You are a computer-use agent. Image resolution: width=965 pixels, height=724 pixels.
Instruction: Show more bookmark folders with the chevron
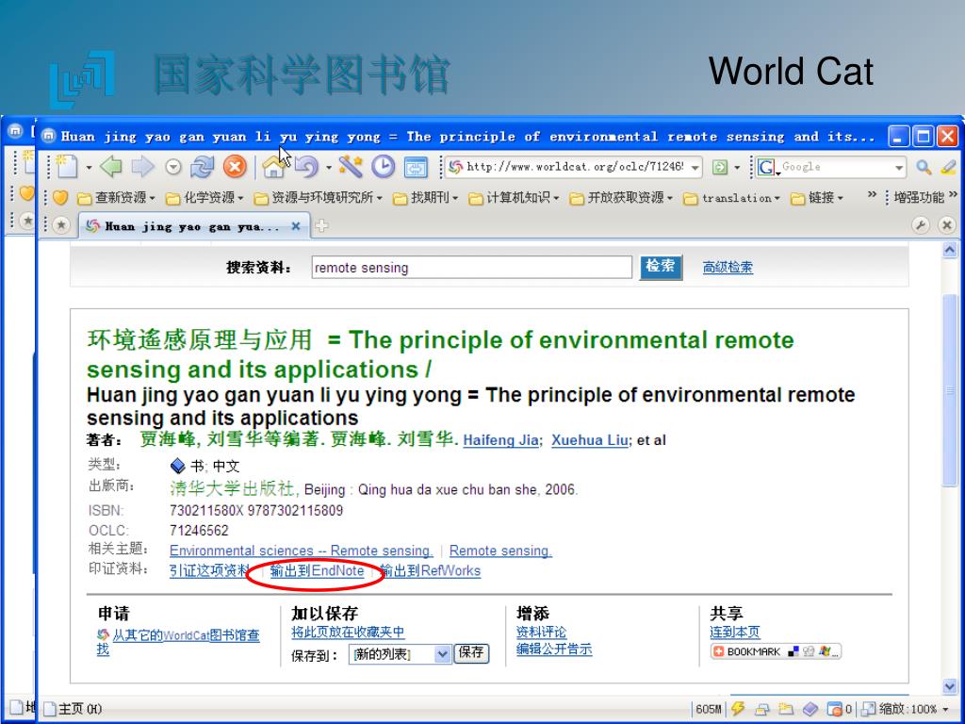(x=872, y=195)
